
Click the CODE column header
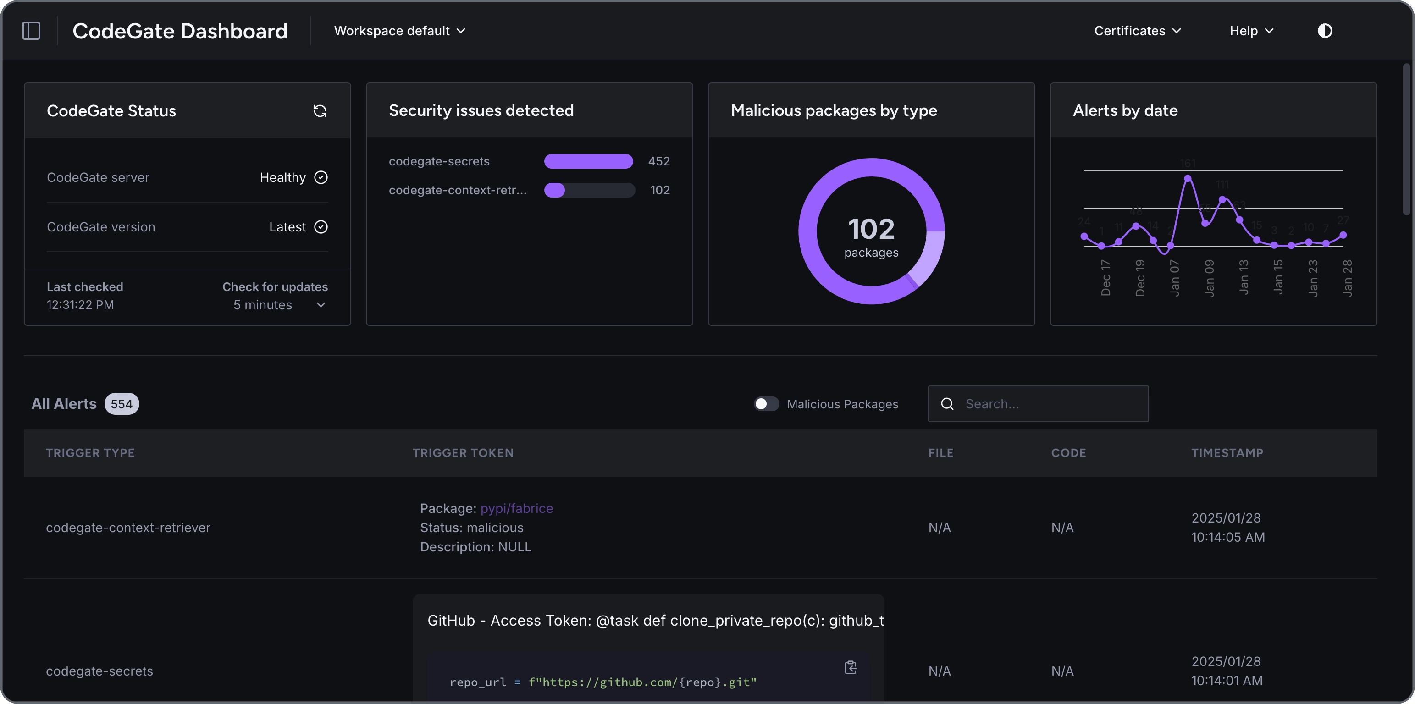(1068, 453)
